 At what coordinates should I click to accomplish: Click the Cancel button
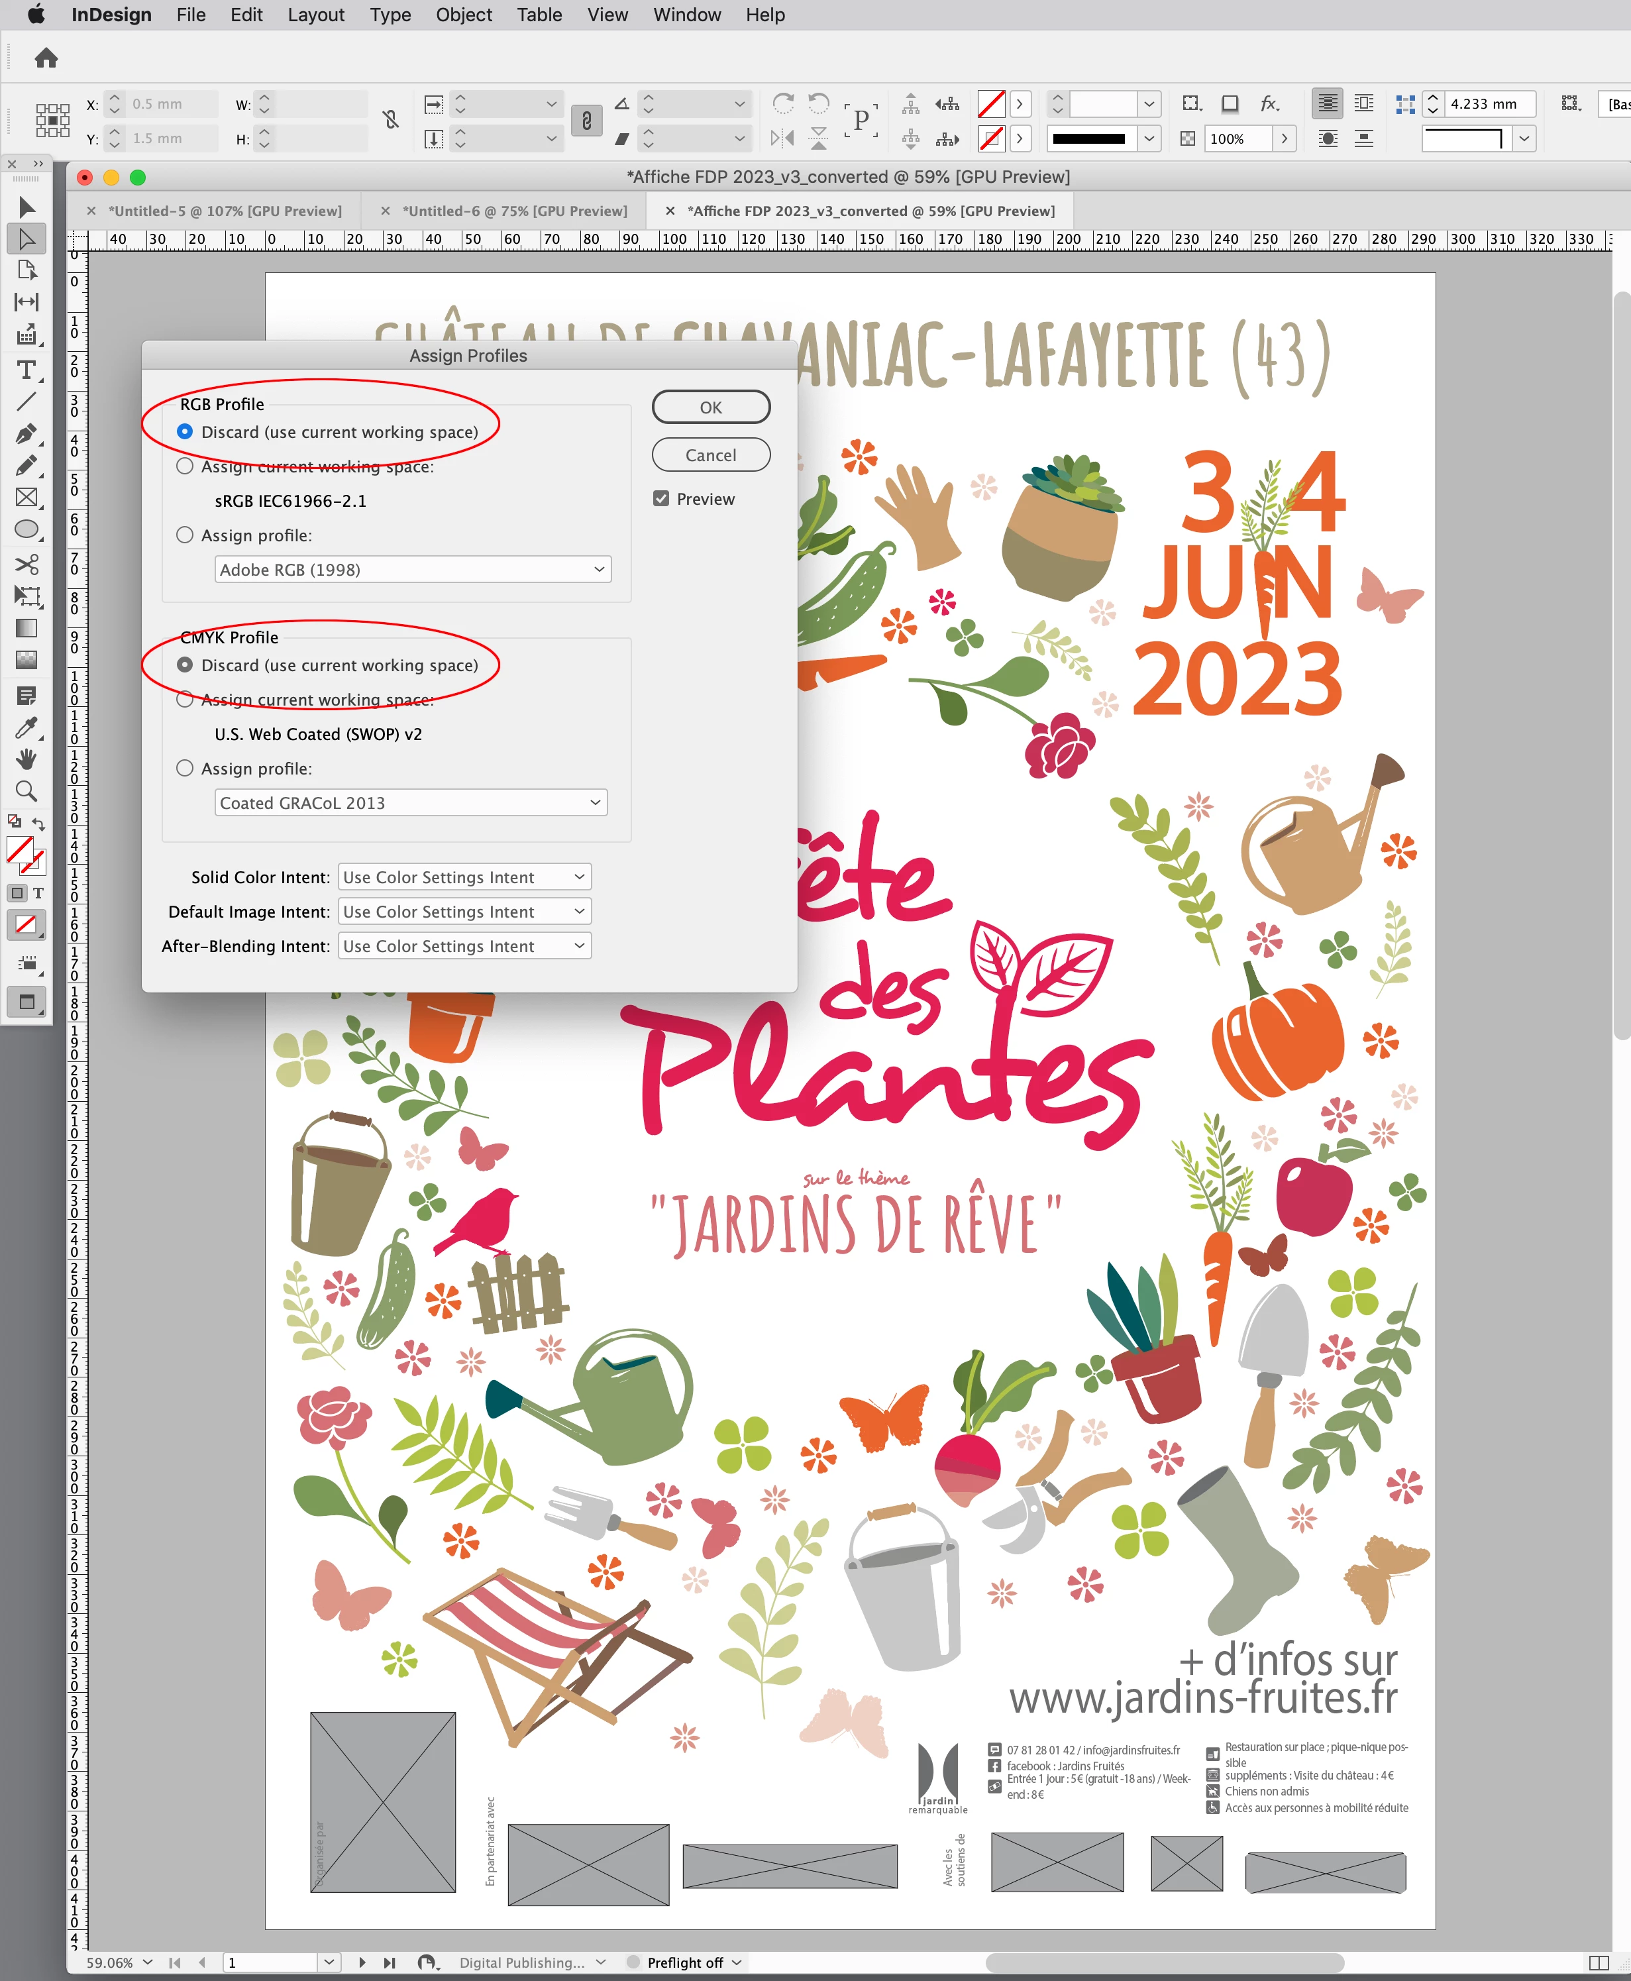coord(710,455)
